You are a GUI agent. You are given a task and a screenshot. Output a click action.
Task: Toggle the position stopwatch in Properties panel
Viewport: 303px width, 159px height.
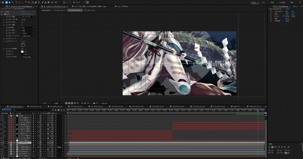point(271,14)
